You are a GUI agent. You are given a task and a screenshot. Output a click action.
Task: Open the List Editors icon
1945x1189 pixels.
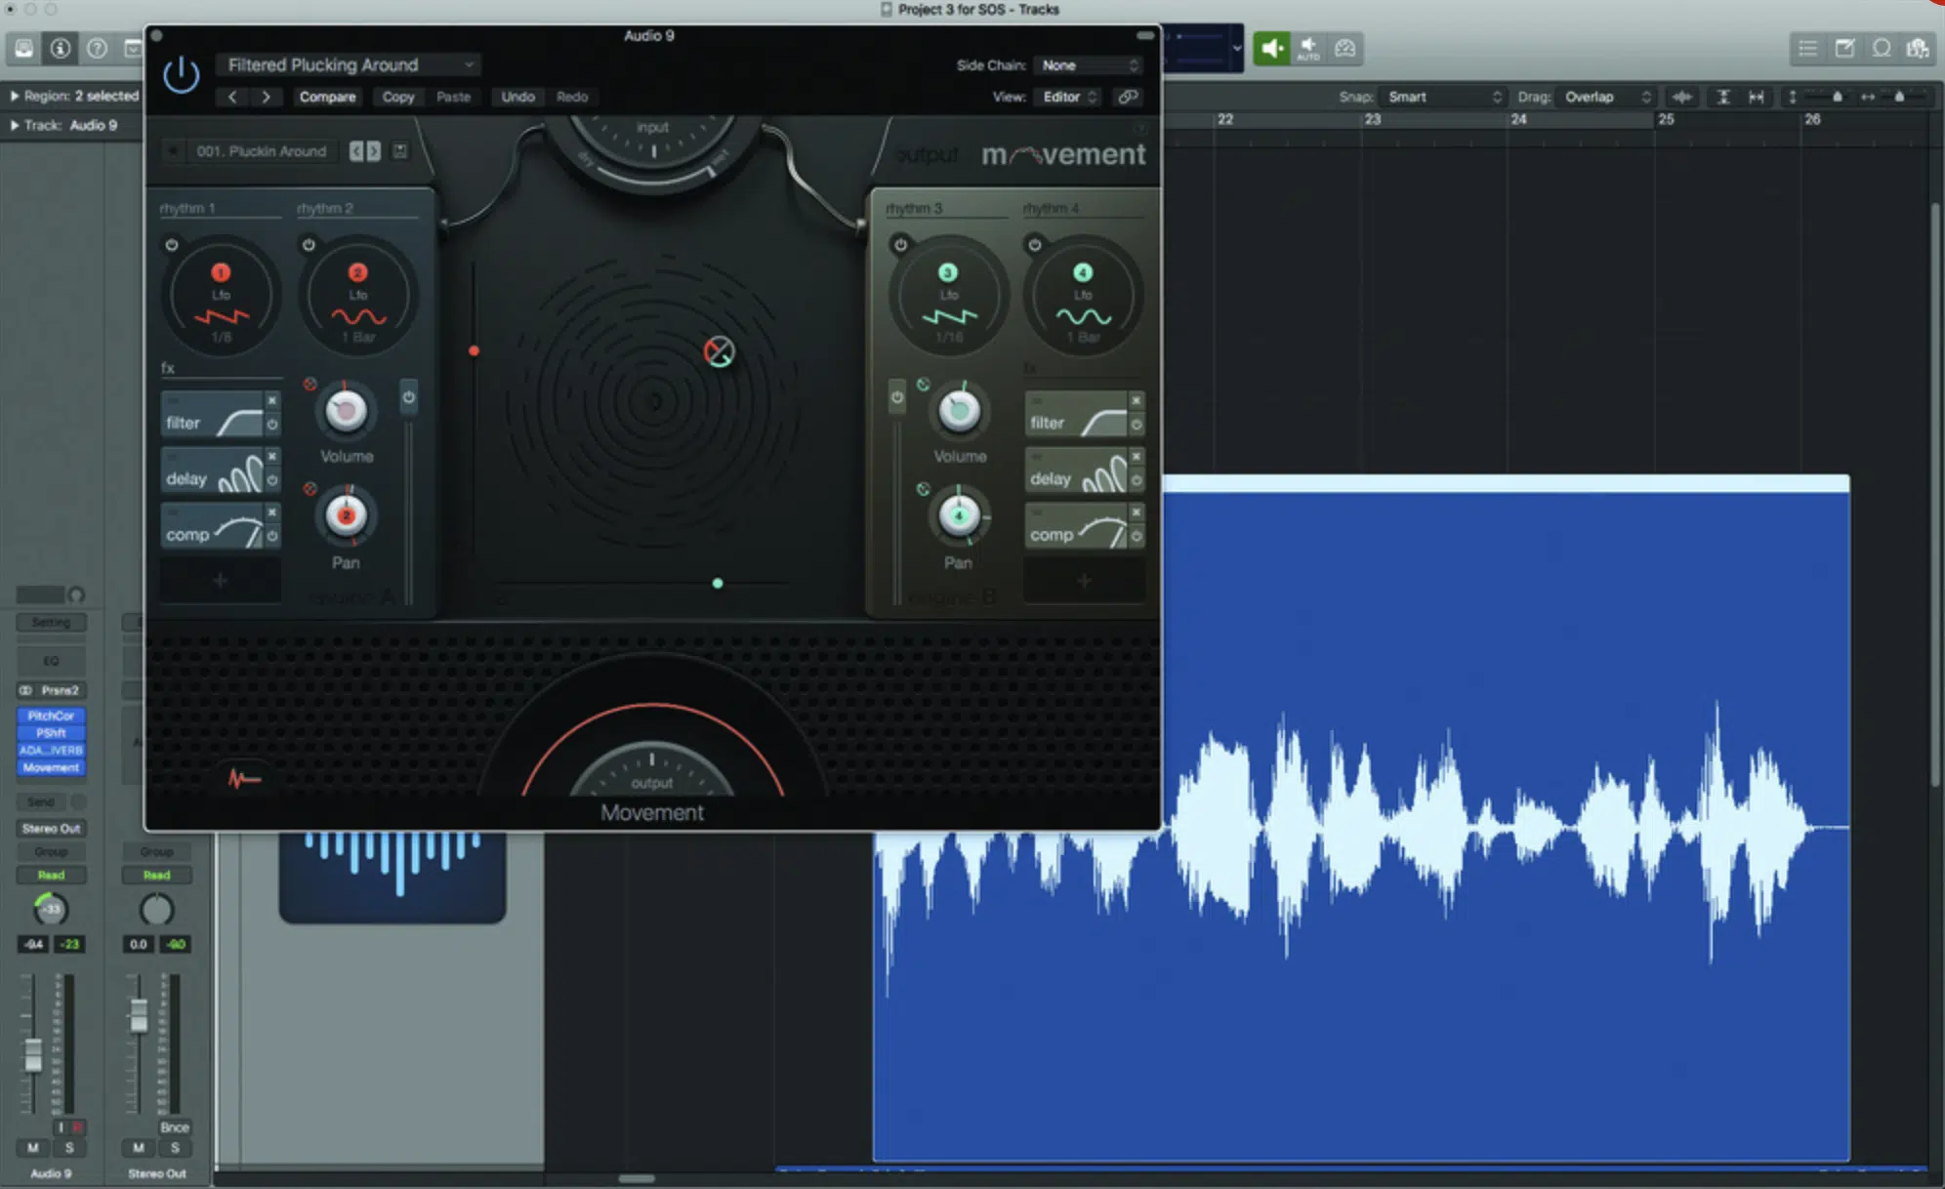pos(1807,48)
